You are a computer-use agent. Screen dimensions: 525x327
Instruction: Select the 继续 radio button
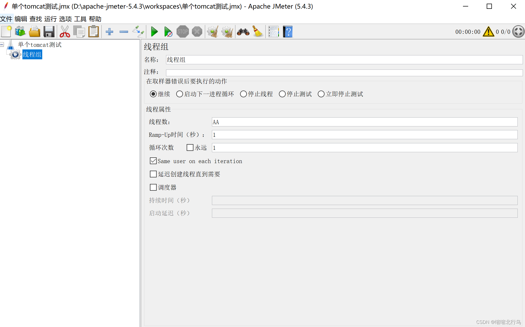153,94
